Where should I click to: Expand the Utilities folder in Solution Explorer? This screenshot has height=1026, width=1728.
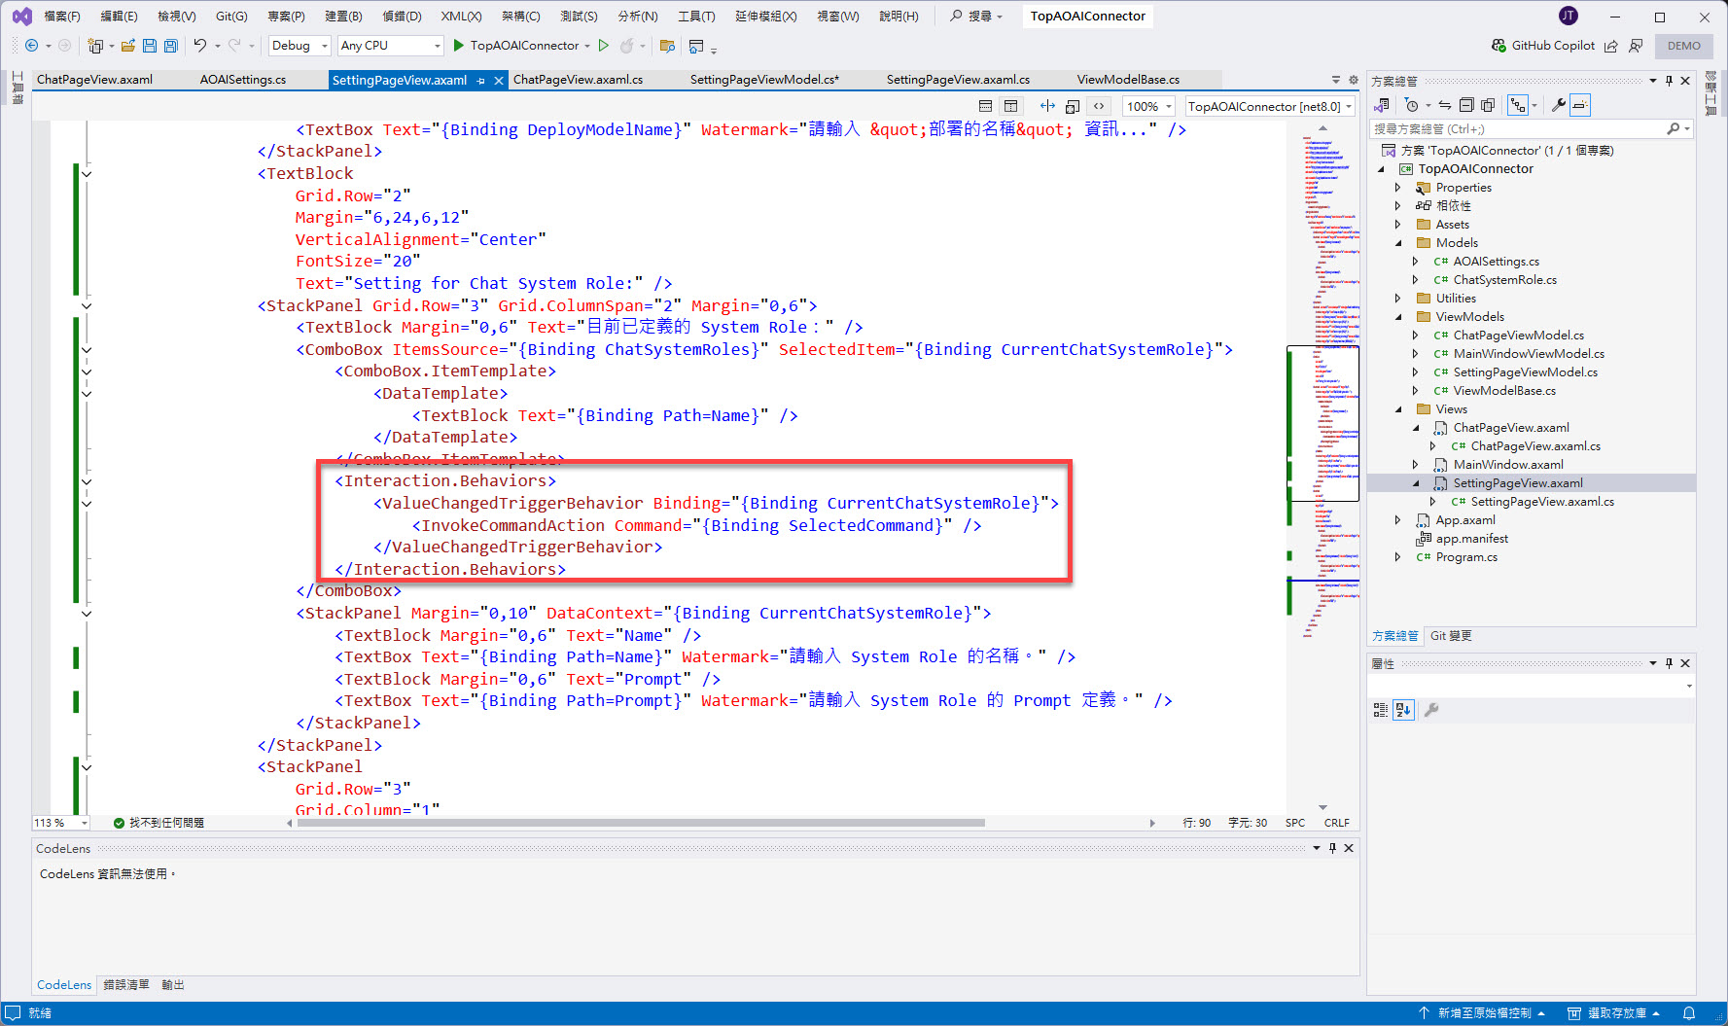[x=1398, y=299]
